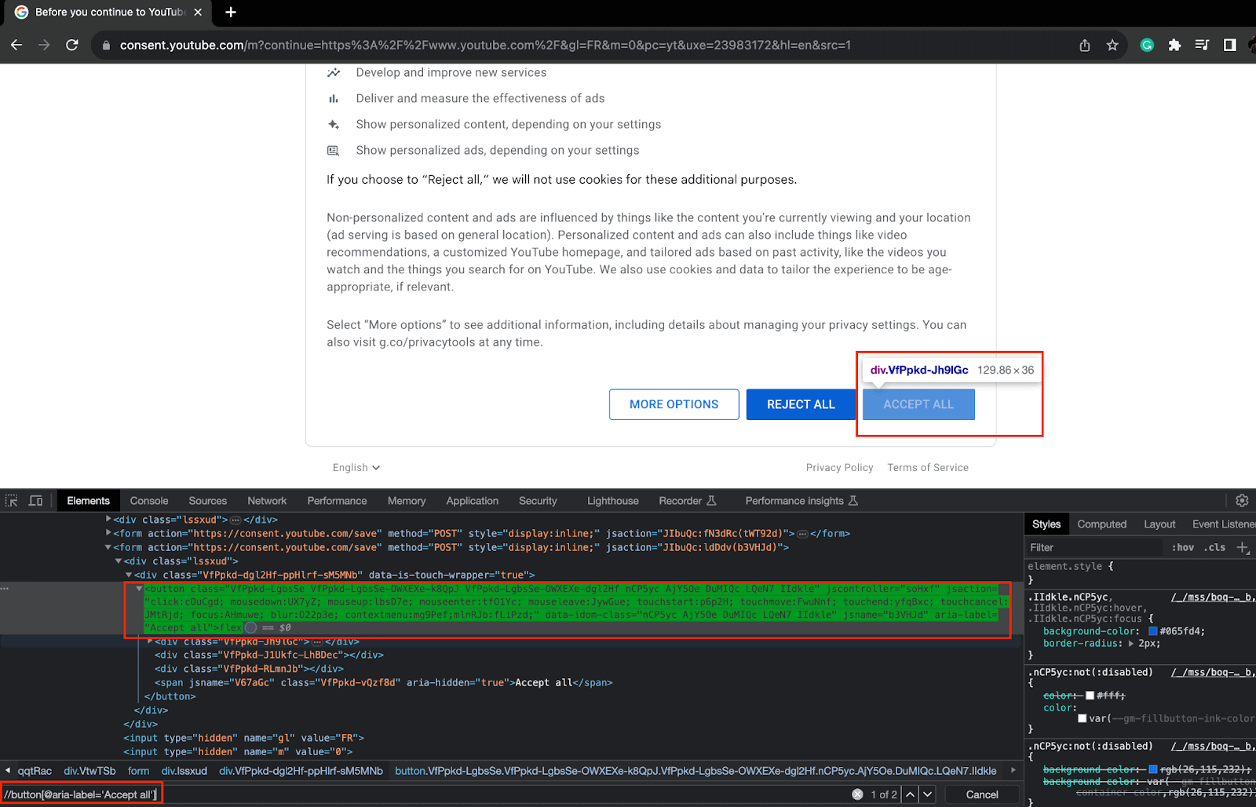Bookmark this page with the star

coord(1112,45)
